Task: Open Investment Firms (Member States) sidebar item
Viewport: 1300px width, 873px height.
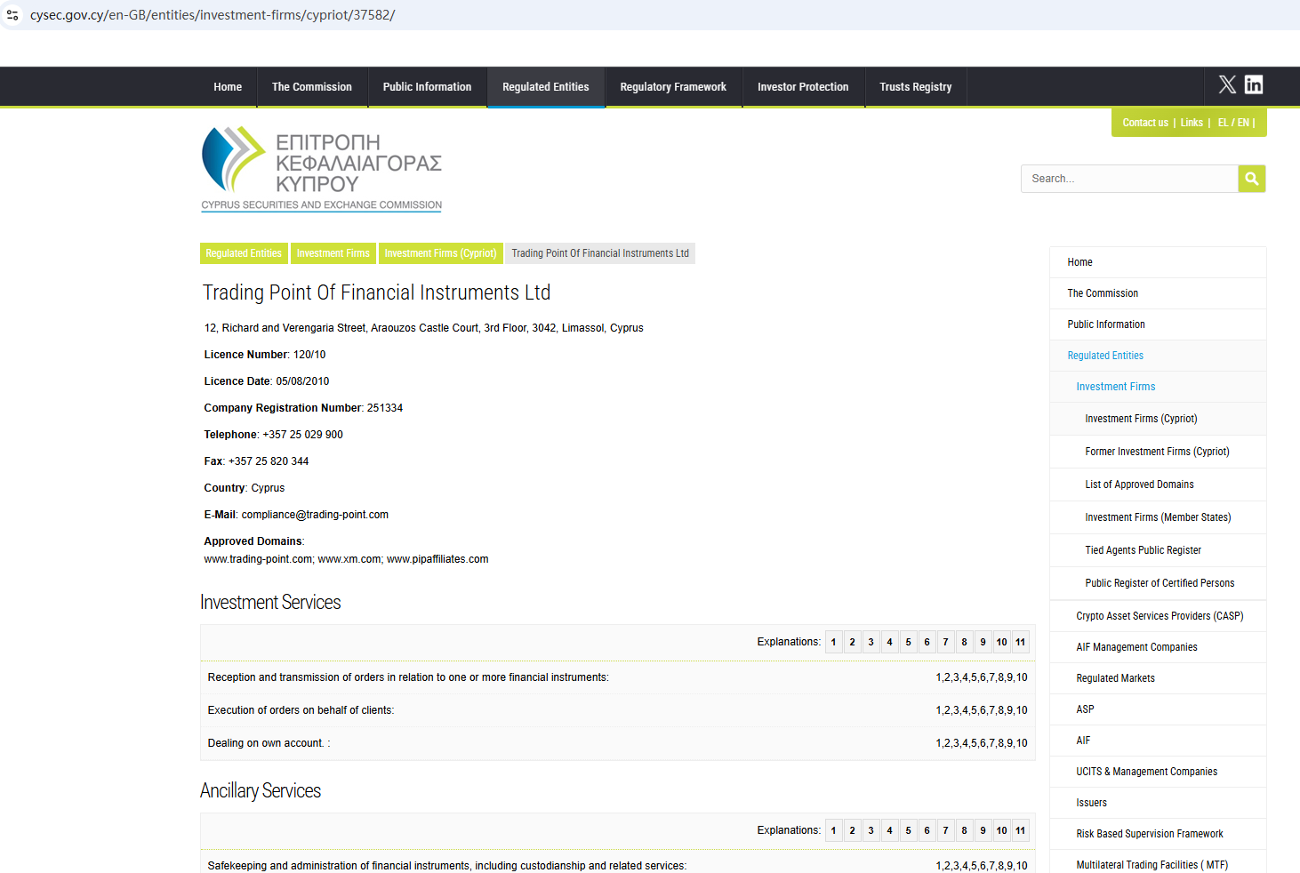Action: tap(1158, 517)
